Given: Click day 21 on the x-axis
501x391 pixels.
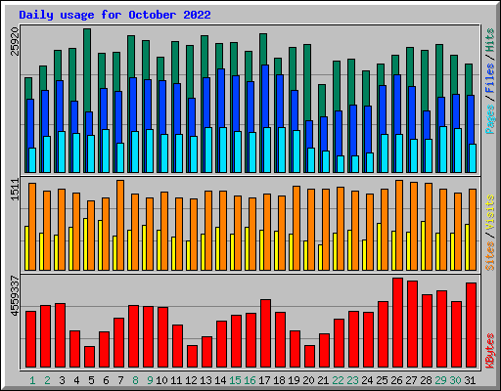Looking at the screenshot, I should click(323, 380).
